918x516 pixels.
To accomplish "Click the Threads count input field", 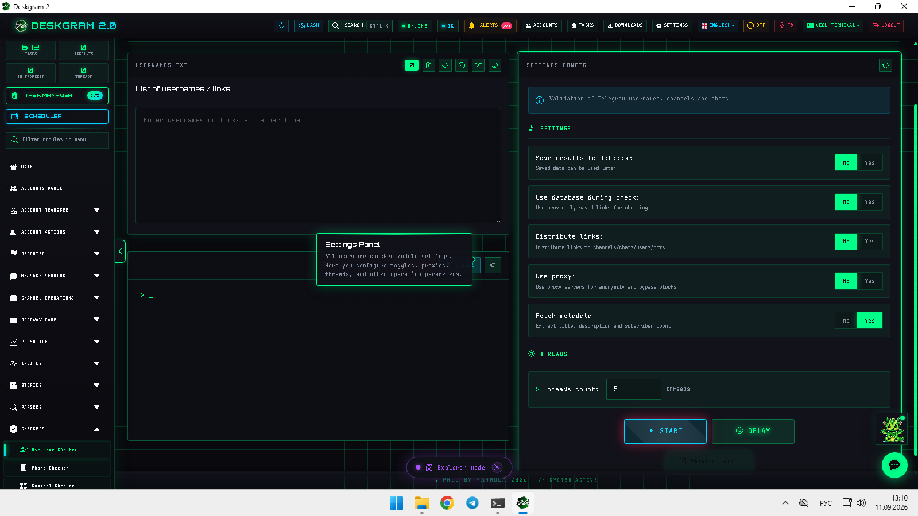I will pyautogui.click(x=634, y=389).
